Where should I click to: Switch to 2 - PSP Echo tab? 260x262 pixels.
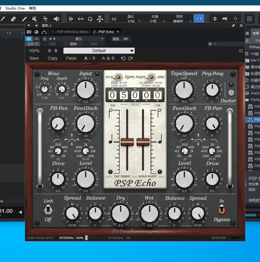point(104,32)
